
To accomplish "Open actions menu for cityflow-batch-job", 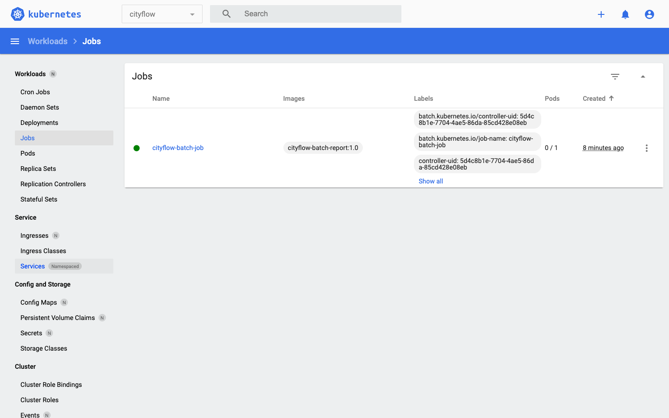I will pyautogui.click(x=647, y=148).
